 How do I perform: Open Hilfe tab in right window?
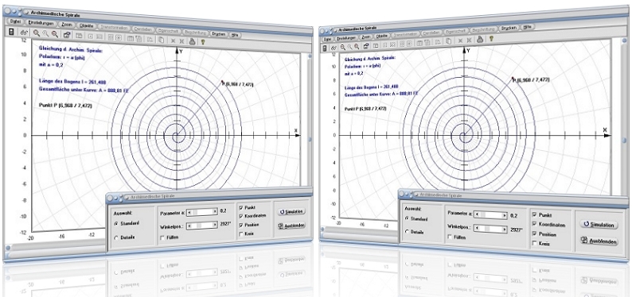pyautogui.click(x=528, y=27)
